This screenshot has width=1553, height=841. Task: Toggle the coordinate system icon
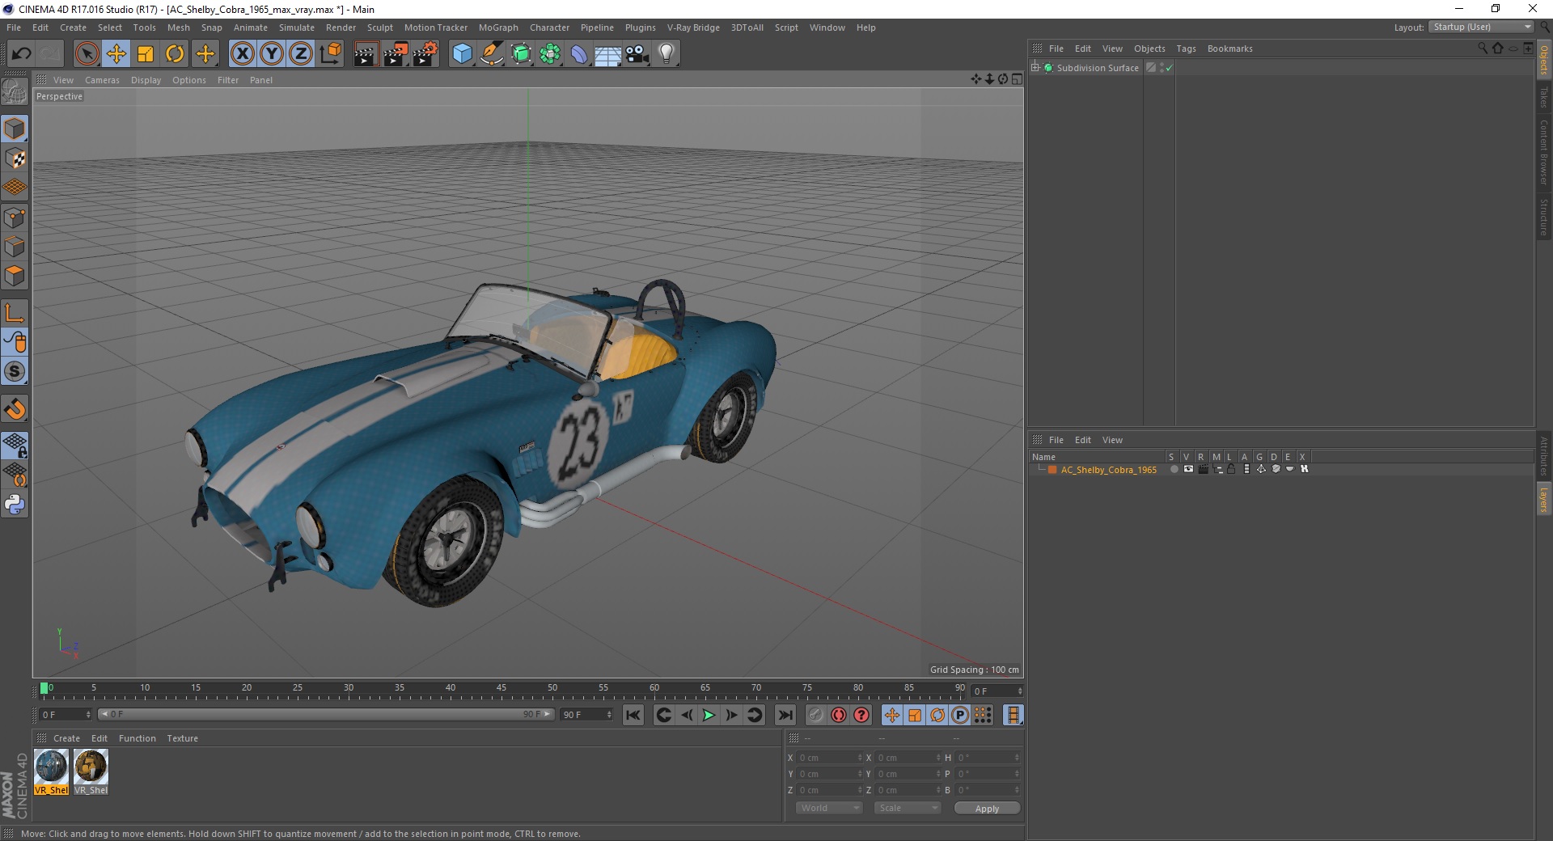point(331,54)
